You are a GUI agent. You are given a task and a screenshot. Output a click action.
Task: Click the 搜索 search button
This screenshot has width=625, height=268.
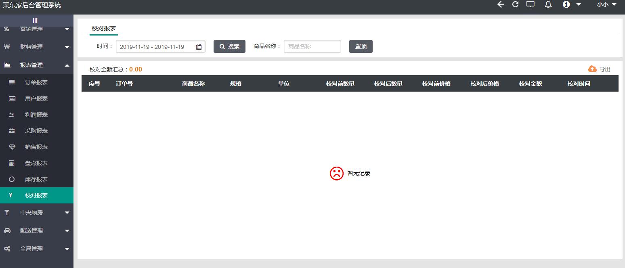229,46
